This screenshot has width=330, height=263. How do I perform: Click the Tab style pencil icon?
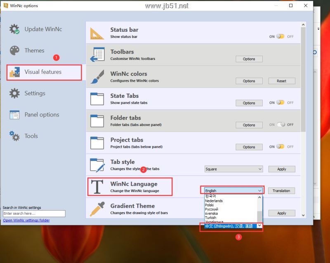(97, 165)
